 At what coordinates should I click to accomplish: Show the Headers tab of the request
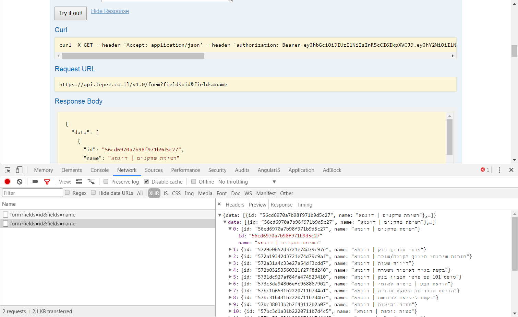[x=235, y=204]
